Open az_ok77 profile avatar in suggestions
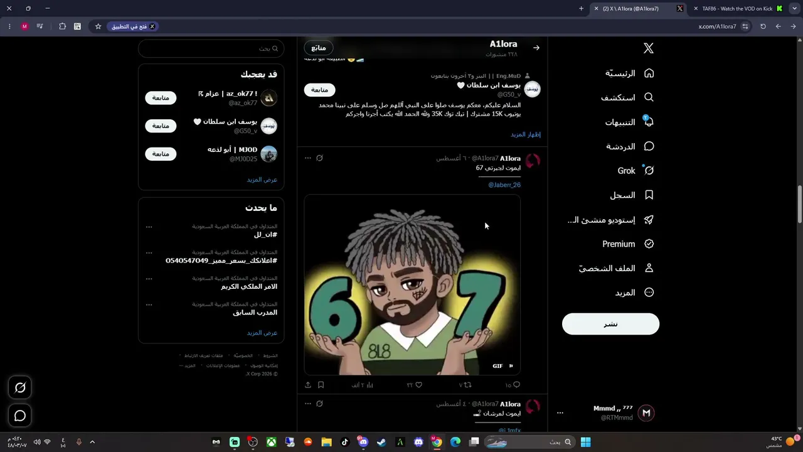 point(269,98)
